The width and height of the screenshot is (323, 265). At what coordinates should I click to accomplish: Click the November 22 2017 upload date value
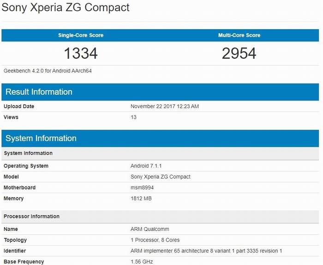165,106
